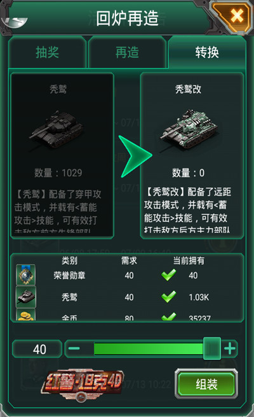This screenshot has width=254, height=417.
Task: Select the 转换 tab
Action: tap(207, 52)
